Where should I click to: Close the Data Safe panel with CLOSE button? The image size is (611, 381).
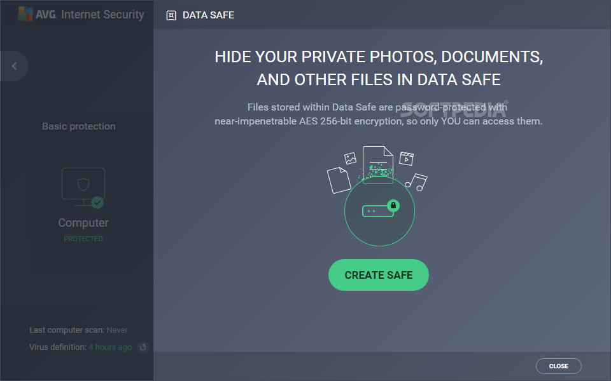coord(558,366)
